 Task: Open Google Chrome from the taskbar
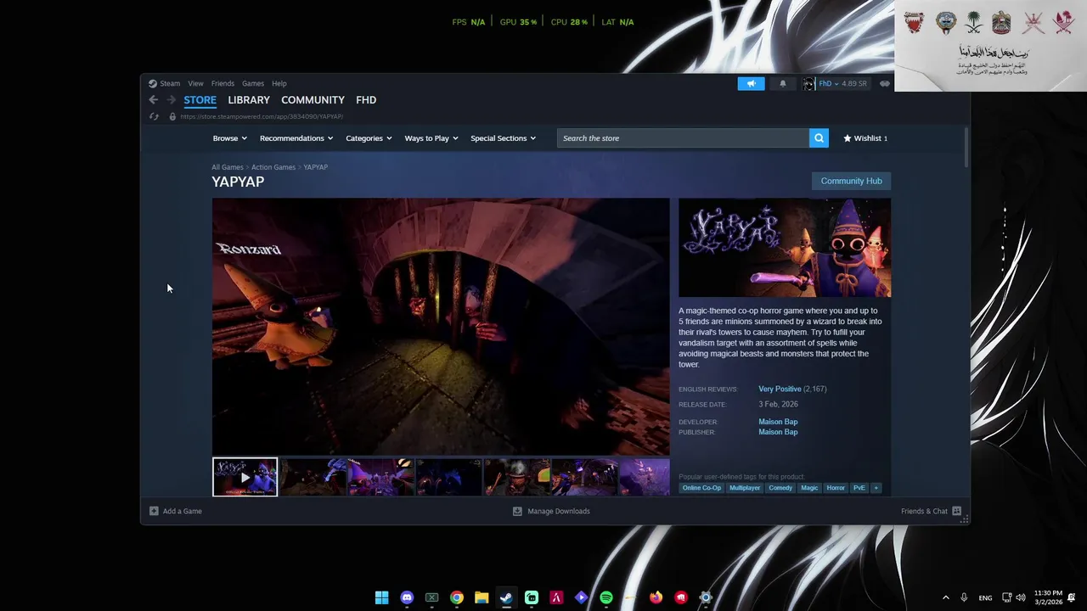tap(457, 597)
